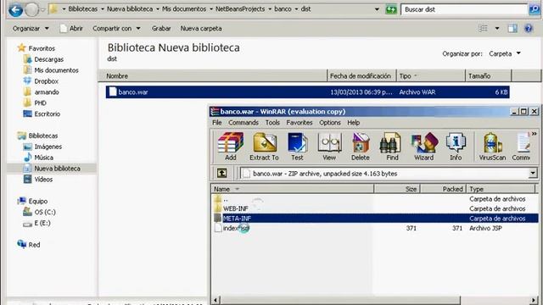Image resolution: width=543 pixels, height=305 pixels.
Task: Click the Comment tool in WinRAR
Action: tap(521, 147)
